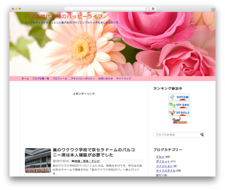Open the ホーム menu item

pyautogui.click(x=25, y=79)
